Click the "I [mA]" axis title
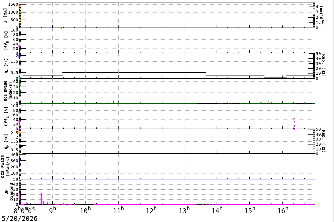The image size is (334, 222). 5,16
